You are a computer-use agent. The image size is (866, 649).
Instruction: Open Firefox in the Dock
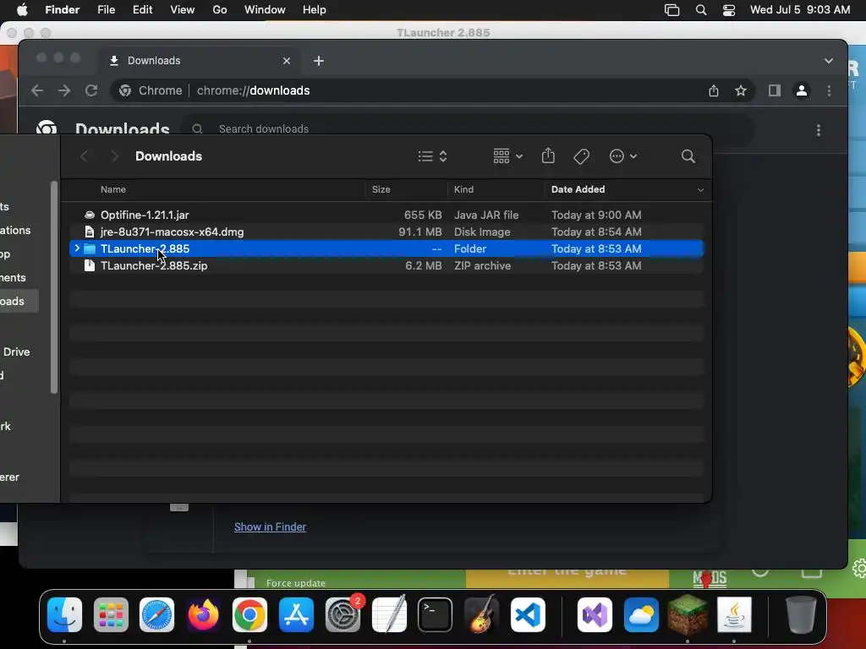tap(203, 614)
